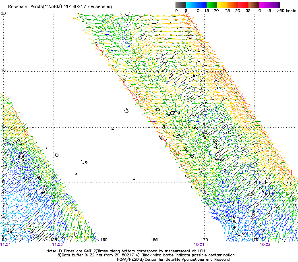Click the latitude label '10'
This screenshot has width=298, height=262.
click(3, 127)
